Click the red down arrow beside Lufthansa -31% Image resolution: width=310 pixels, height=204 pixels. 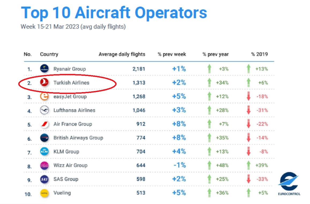(x=248, y=110)
